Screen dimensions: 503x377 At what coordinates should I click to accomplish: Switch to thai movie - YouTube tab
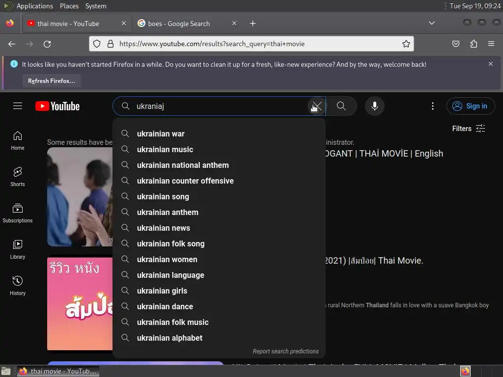(76, 24)
